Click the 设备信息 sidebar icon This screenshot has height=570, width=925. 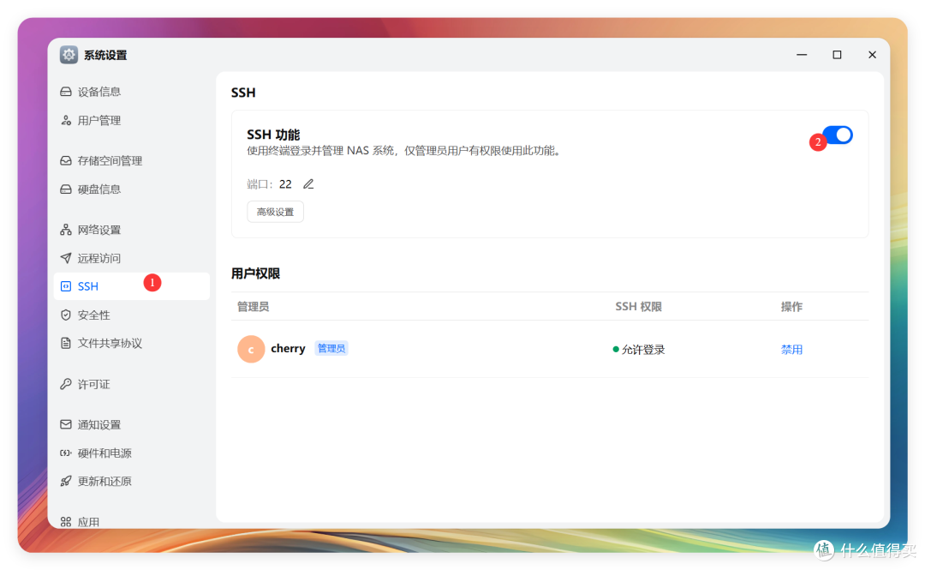pos(65,92)
